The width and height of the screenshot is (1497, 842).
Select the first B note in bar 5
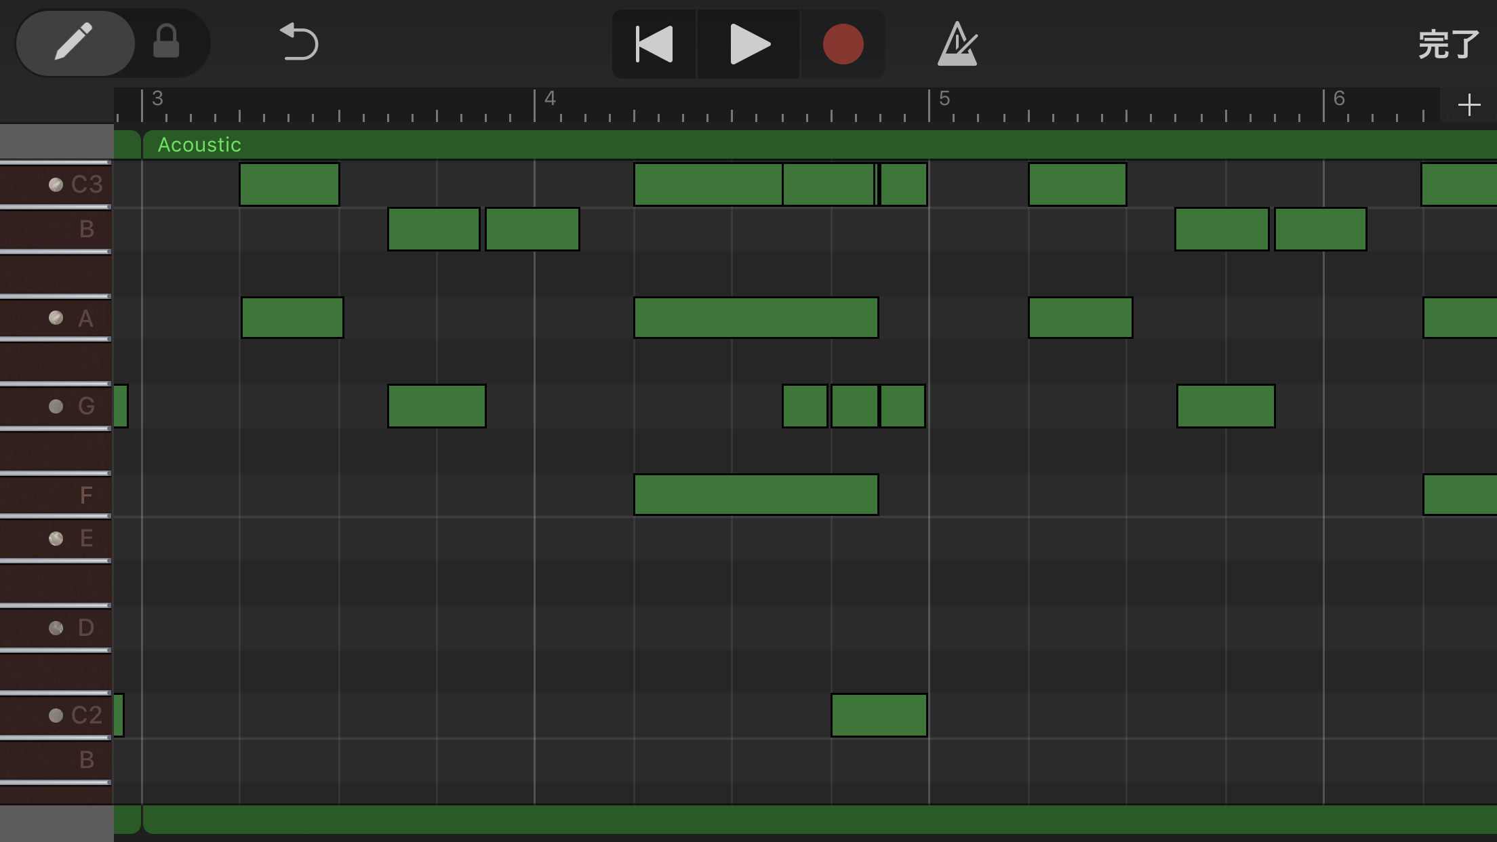coord(1222,229)
